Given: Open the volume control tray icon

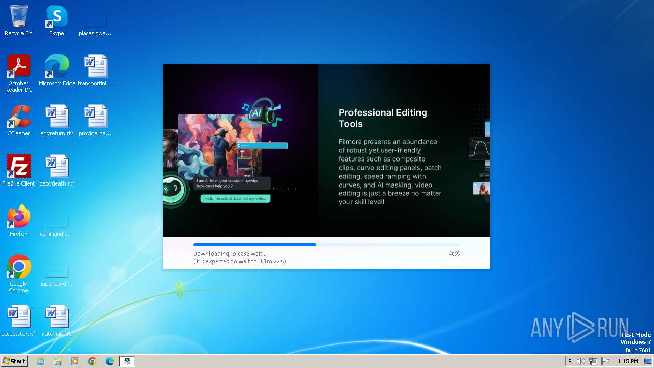Looking at the screenshot, I should [581, 361].
